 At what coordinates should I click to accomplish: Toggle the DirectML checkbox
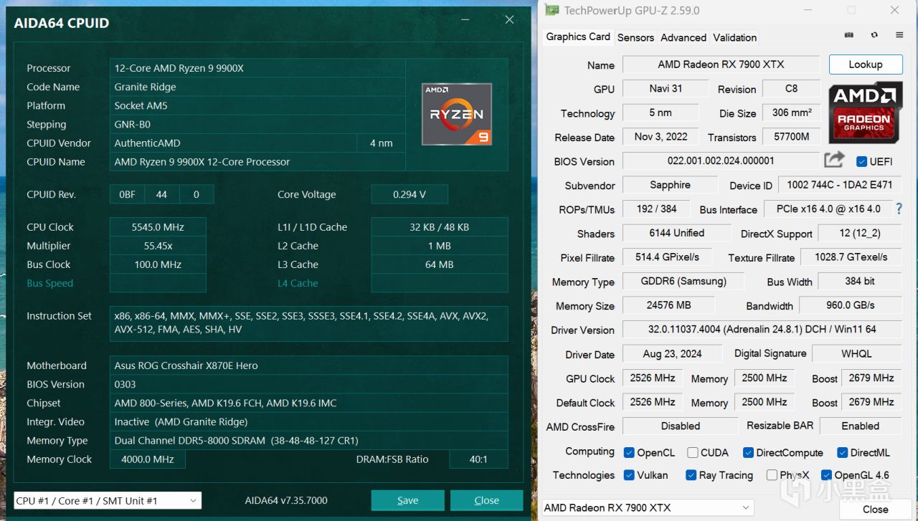842,452
